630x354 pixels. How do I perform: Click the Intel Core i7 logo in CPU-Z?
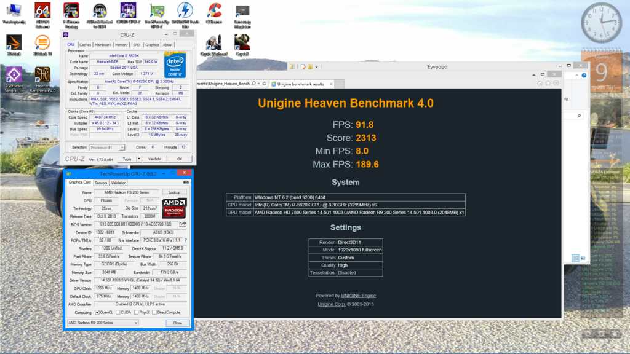(175, 65)
